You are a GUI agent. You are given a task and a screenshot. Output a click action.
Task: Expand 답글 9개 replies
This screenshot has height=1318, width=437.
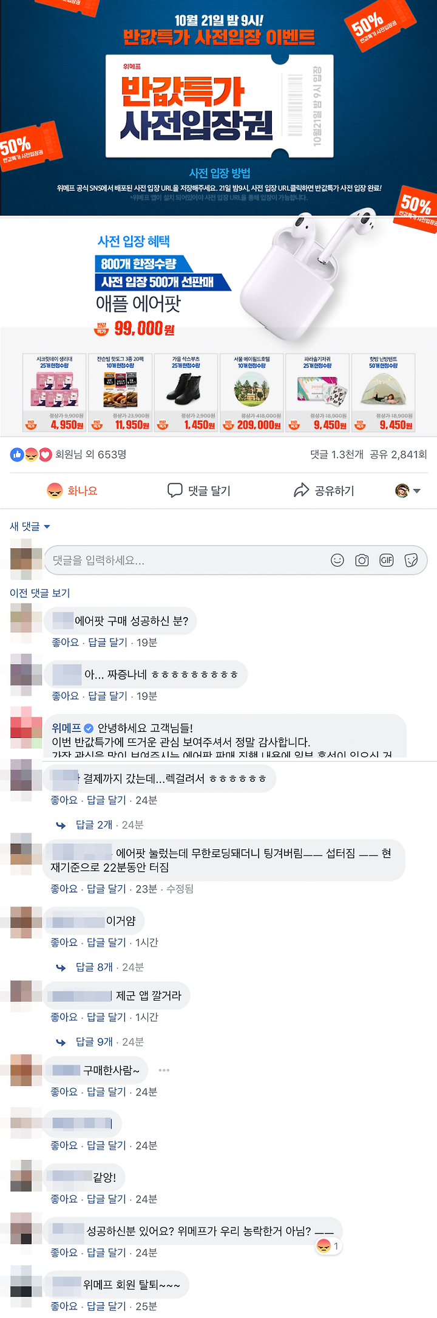point(94,1042)
